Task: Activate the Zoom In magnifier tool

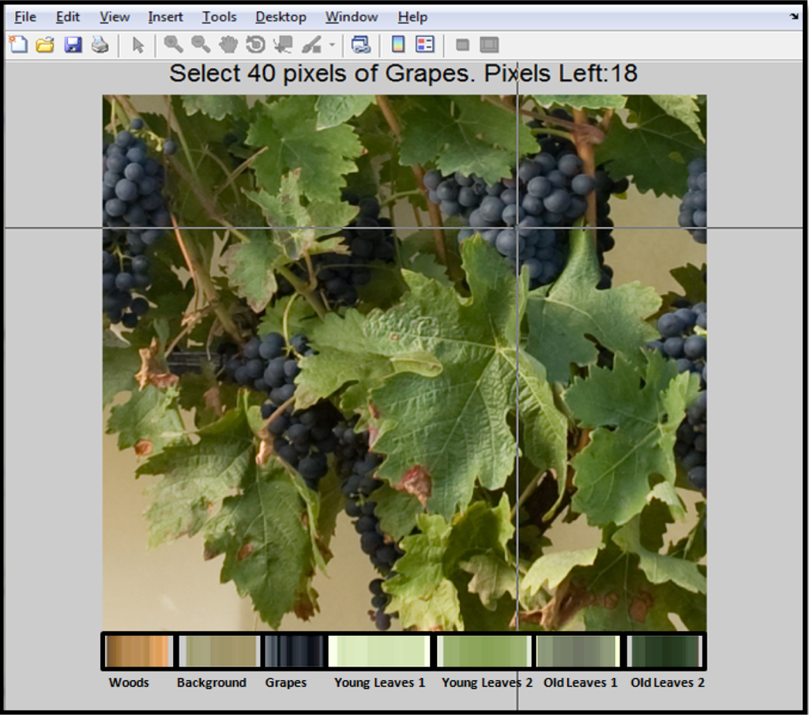Action: [173, 45]
